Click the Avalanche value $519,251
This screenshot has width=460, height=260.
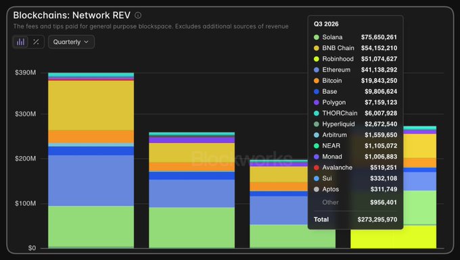pyautogui.click(x=384, y=167)
